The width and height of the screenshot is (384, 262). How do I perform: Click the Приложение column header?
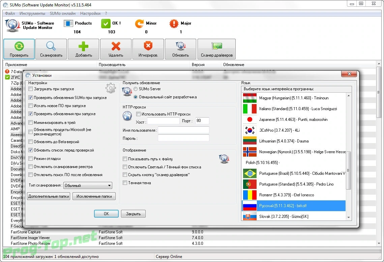pos(50,65)
